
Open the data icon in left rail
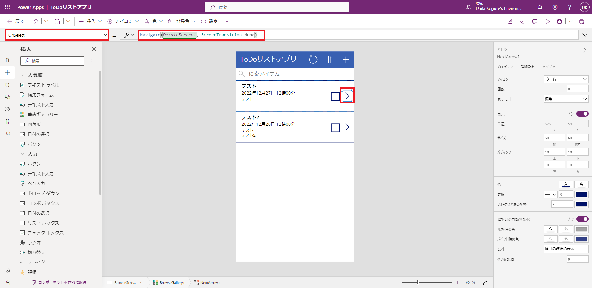coord(7,85)
